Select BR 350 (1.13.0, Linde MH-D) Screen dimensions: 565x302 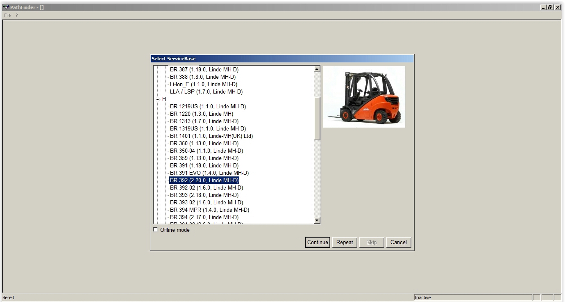204,144
